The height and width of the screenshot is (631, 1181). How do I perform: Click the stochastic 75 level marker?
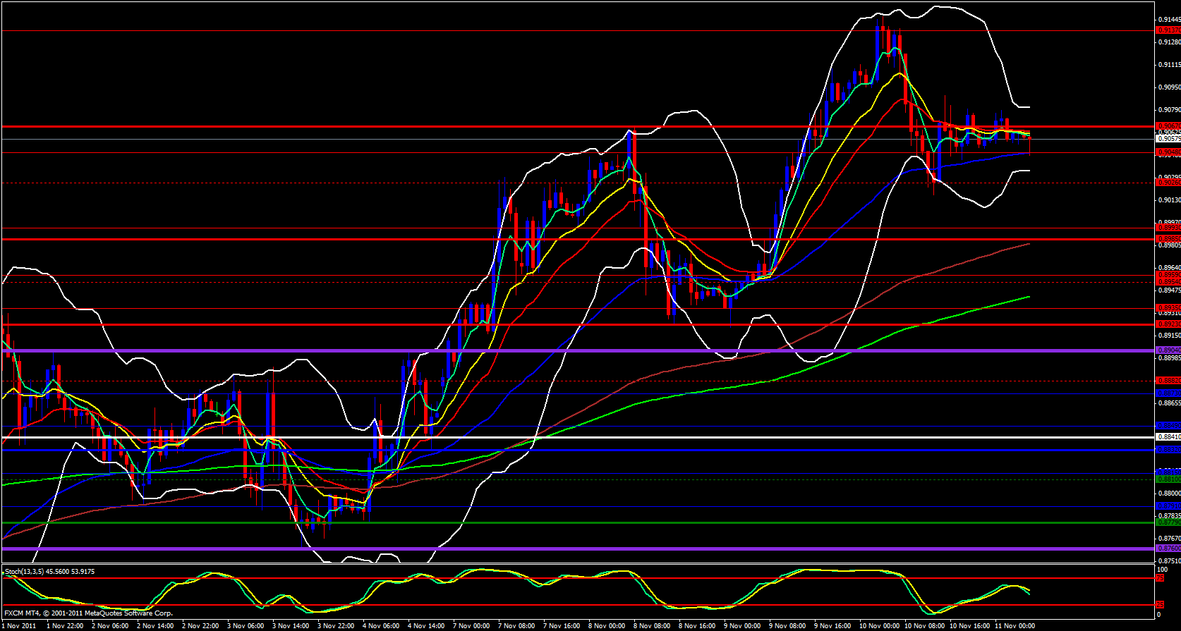coord(1160,578)
